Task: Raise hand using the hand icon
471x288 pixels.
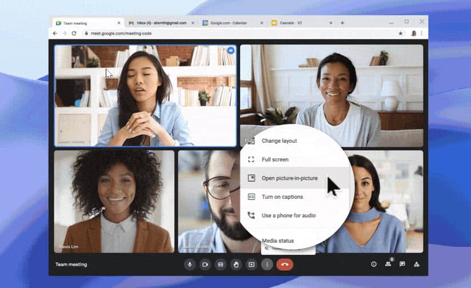Action: pos(236,265)
